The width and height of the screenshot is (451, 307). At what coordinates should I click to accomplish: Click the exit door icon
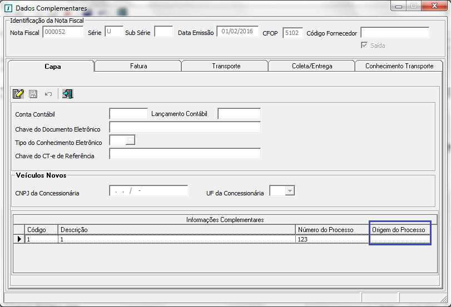click(68, 94)
